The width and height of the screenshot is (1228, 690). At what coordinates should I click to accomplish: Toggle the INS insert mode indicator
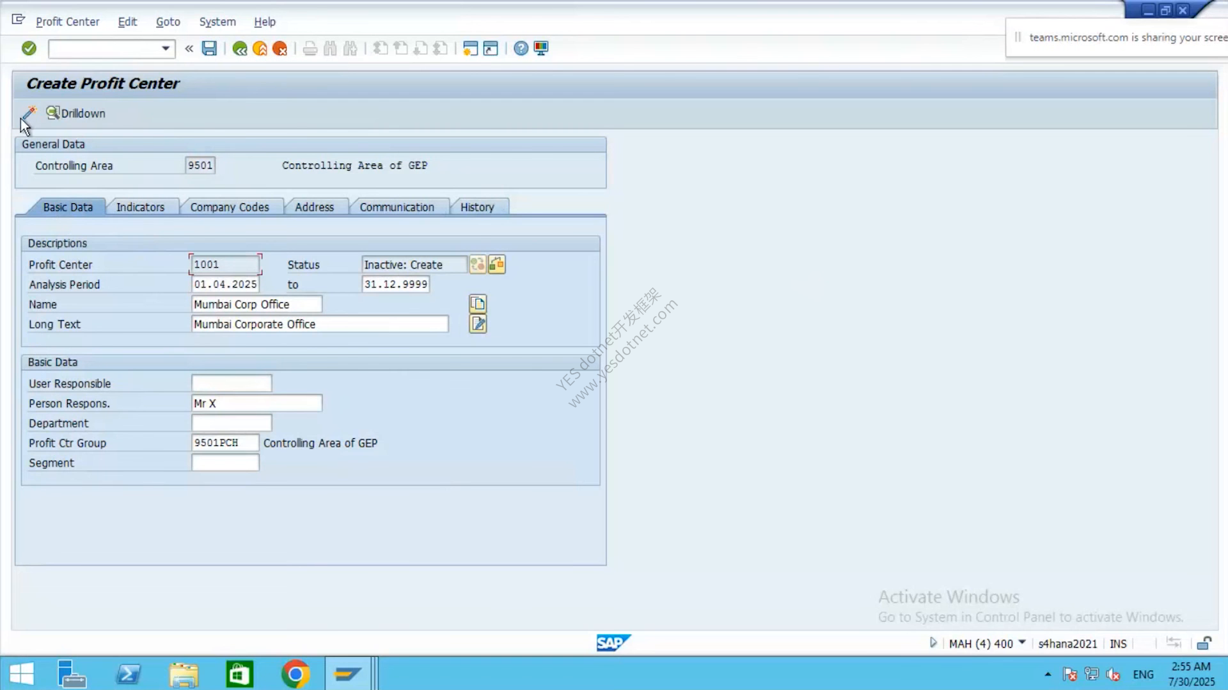(1118, 643)
